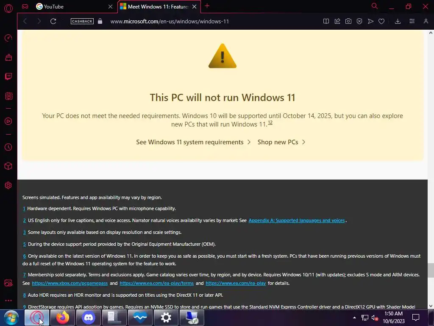Open ad blocker shield icon
434x326 pixels.
point(359,21)
